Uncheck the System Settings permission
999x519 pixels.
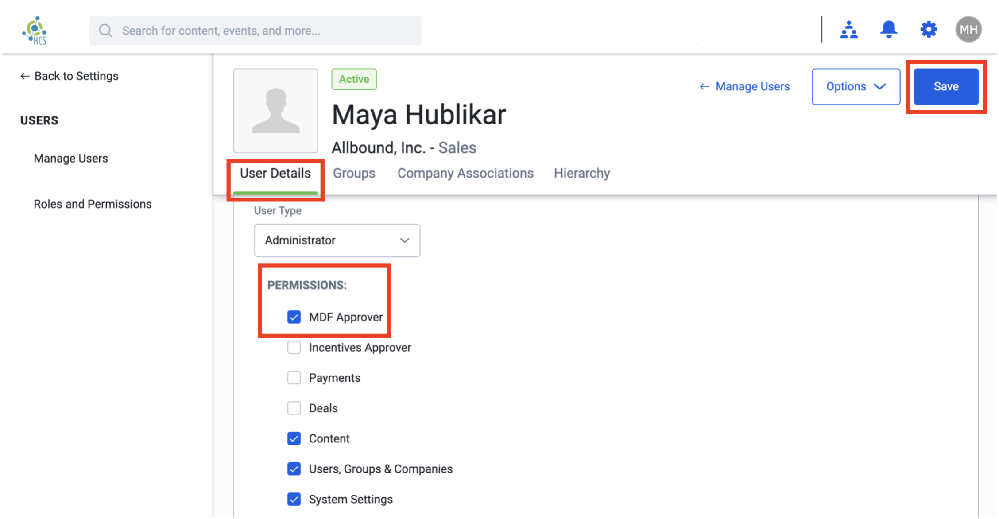pos(294,500)
